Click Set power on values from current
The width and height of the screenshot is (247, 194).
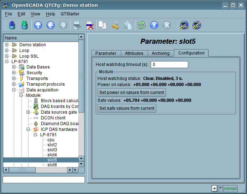click(132, 93)
